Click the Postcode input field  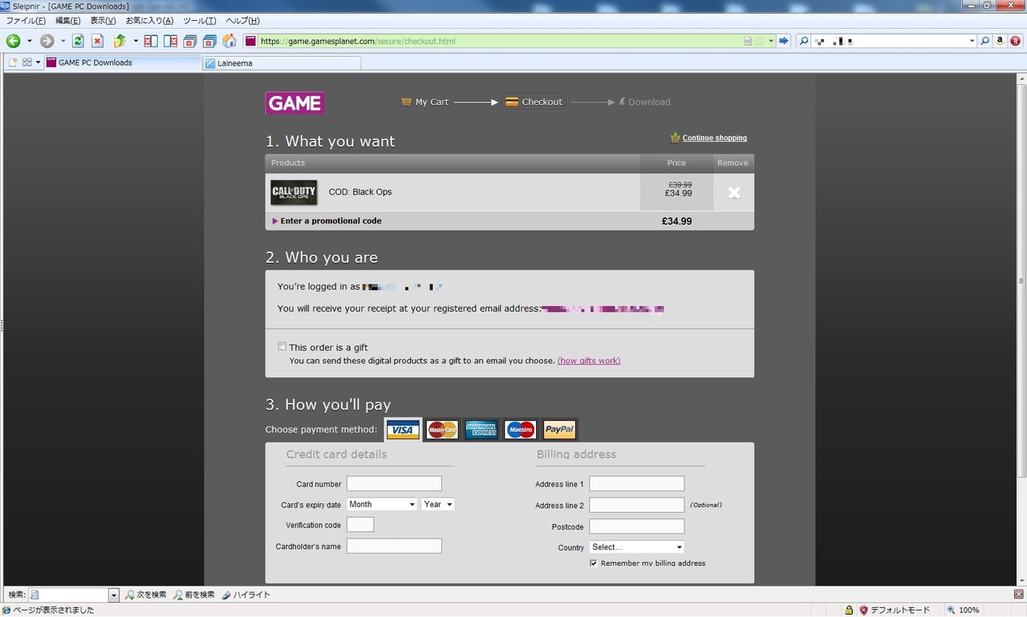[x=637, y=526]
